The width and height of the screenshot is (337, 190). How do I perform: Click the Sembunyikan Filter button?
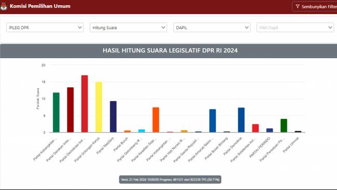(x=315, y=7)
